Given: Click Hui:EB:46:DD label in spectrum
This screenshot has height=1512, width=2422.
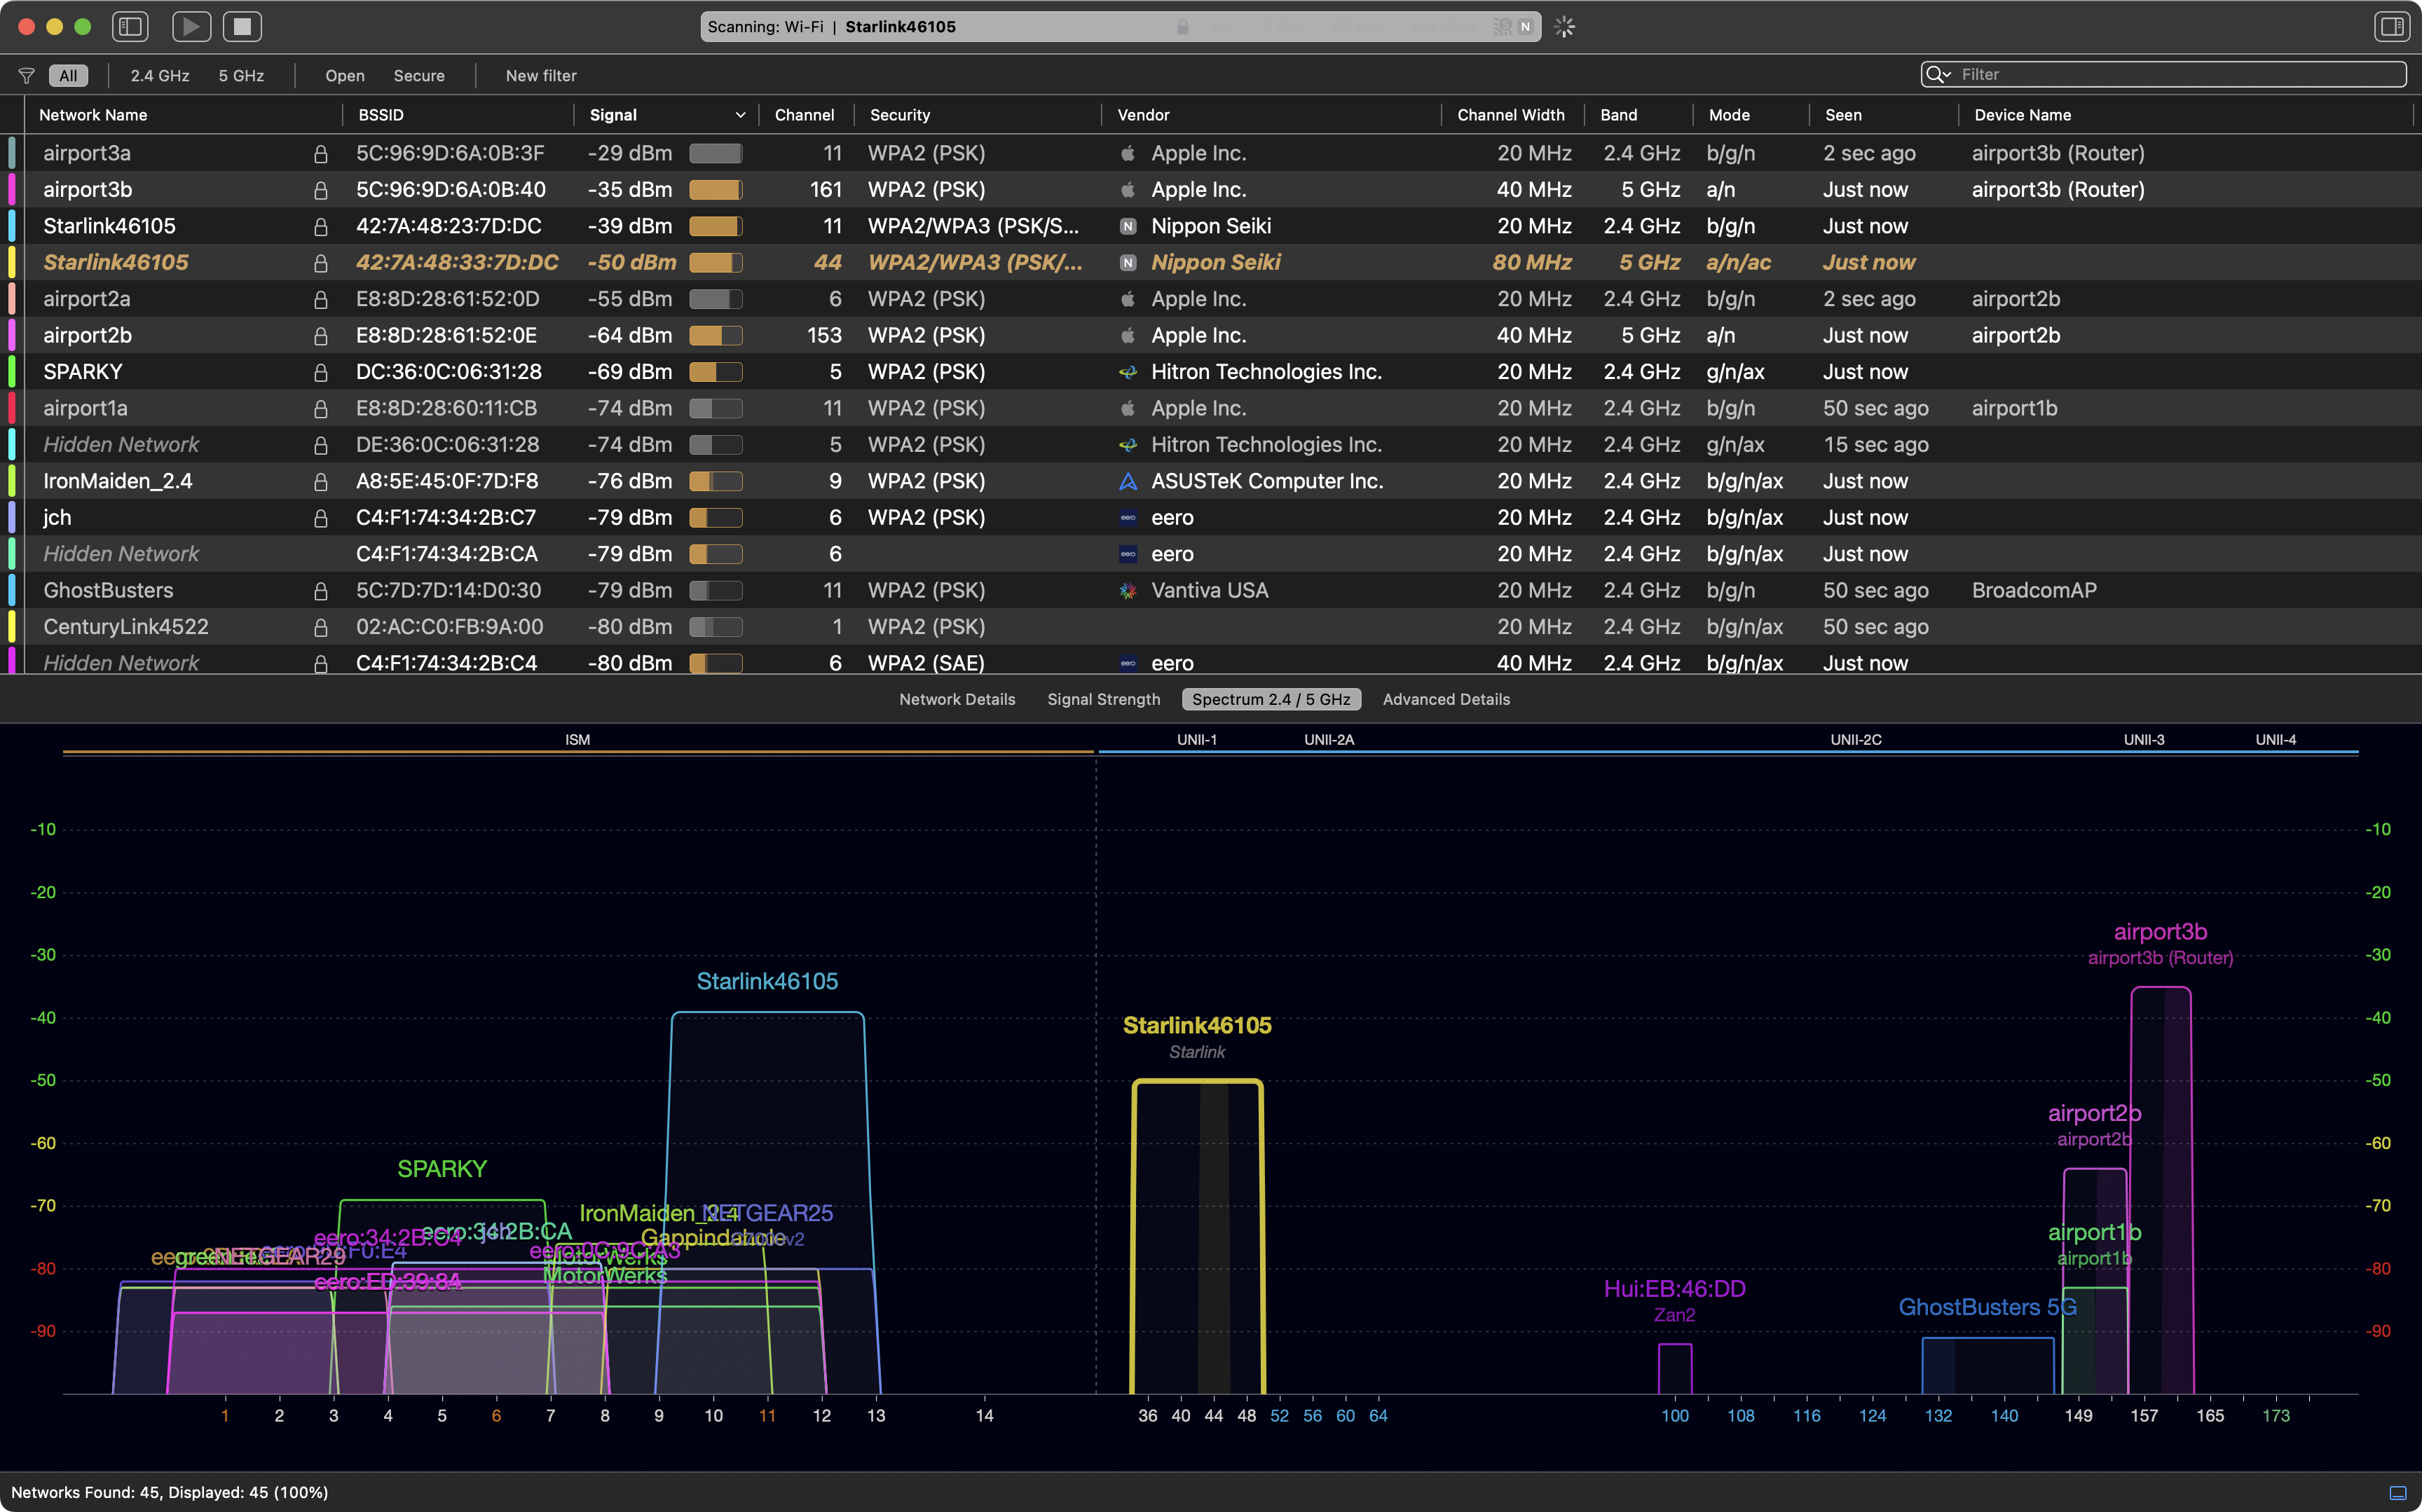Looking at the screenshot, I should pos(1674,1289).
